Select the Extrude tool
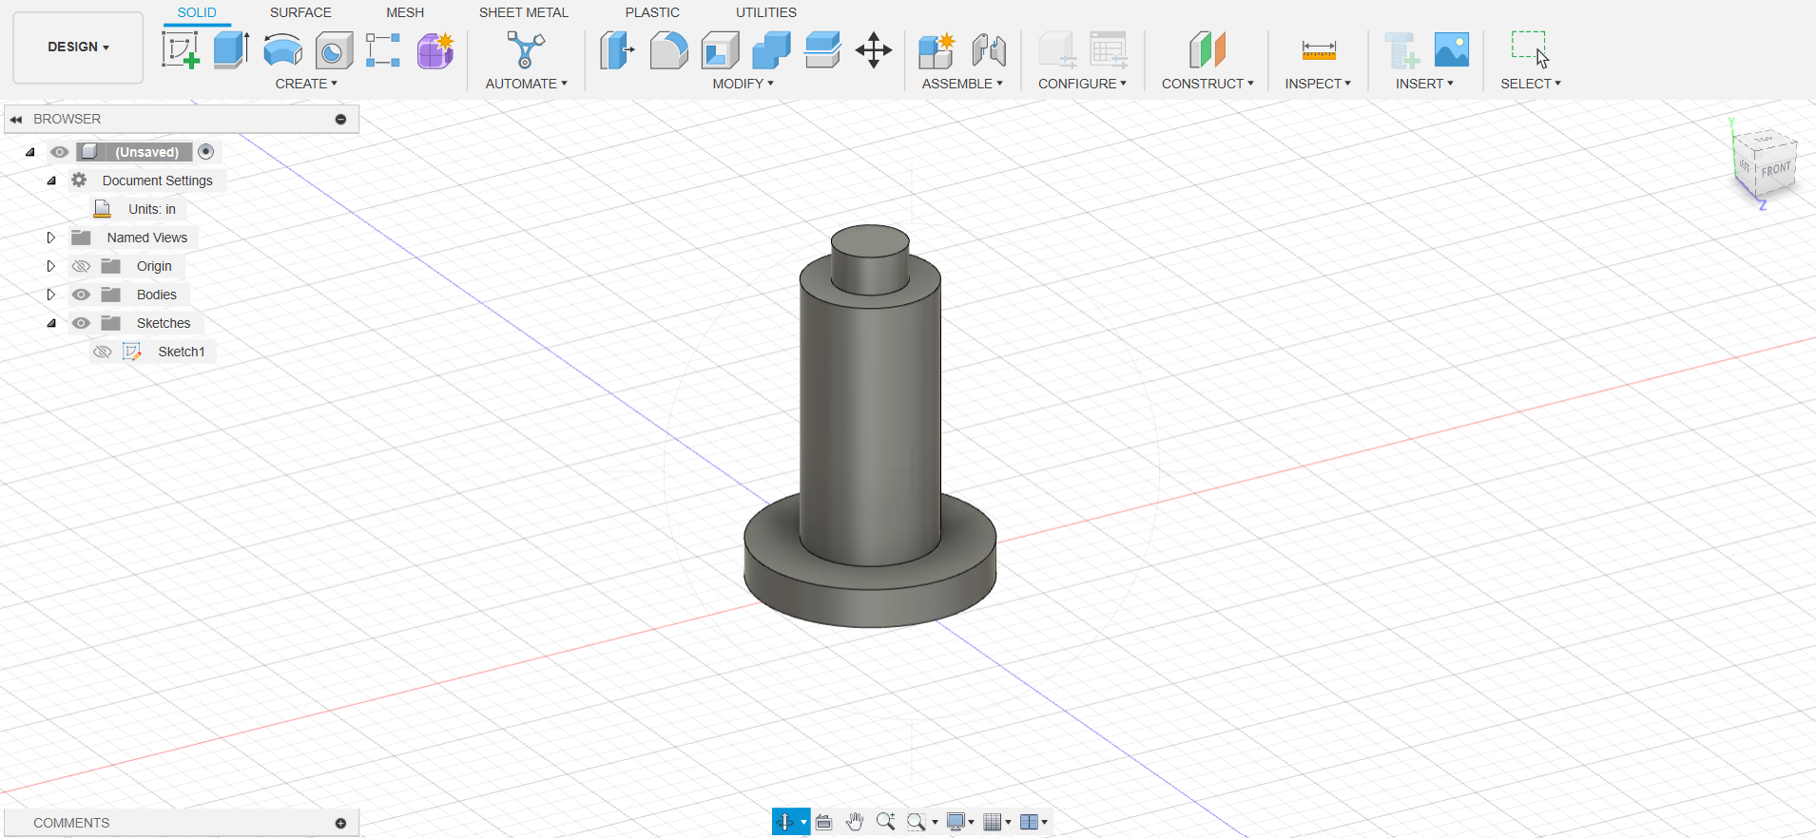Image resolution: width=1816 pixels, height=838 pixels. click(231, 49)
